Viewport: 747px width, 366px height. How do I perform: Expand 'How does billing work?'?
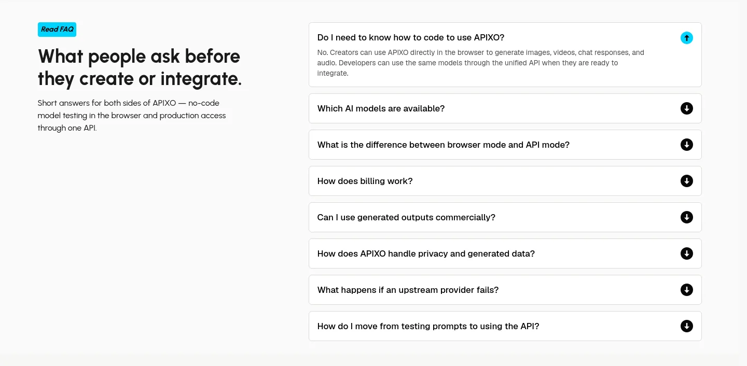pyautogui.click(x=505, y=181)
